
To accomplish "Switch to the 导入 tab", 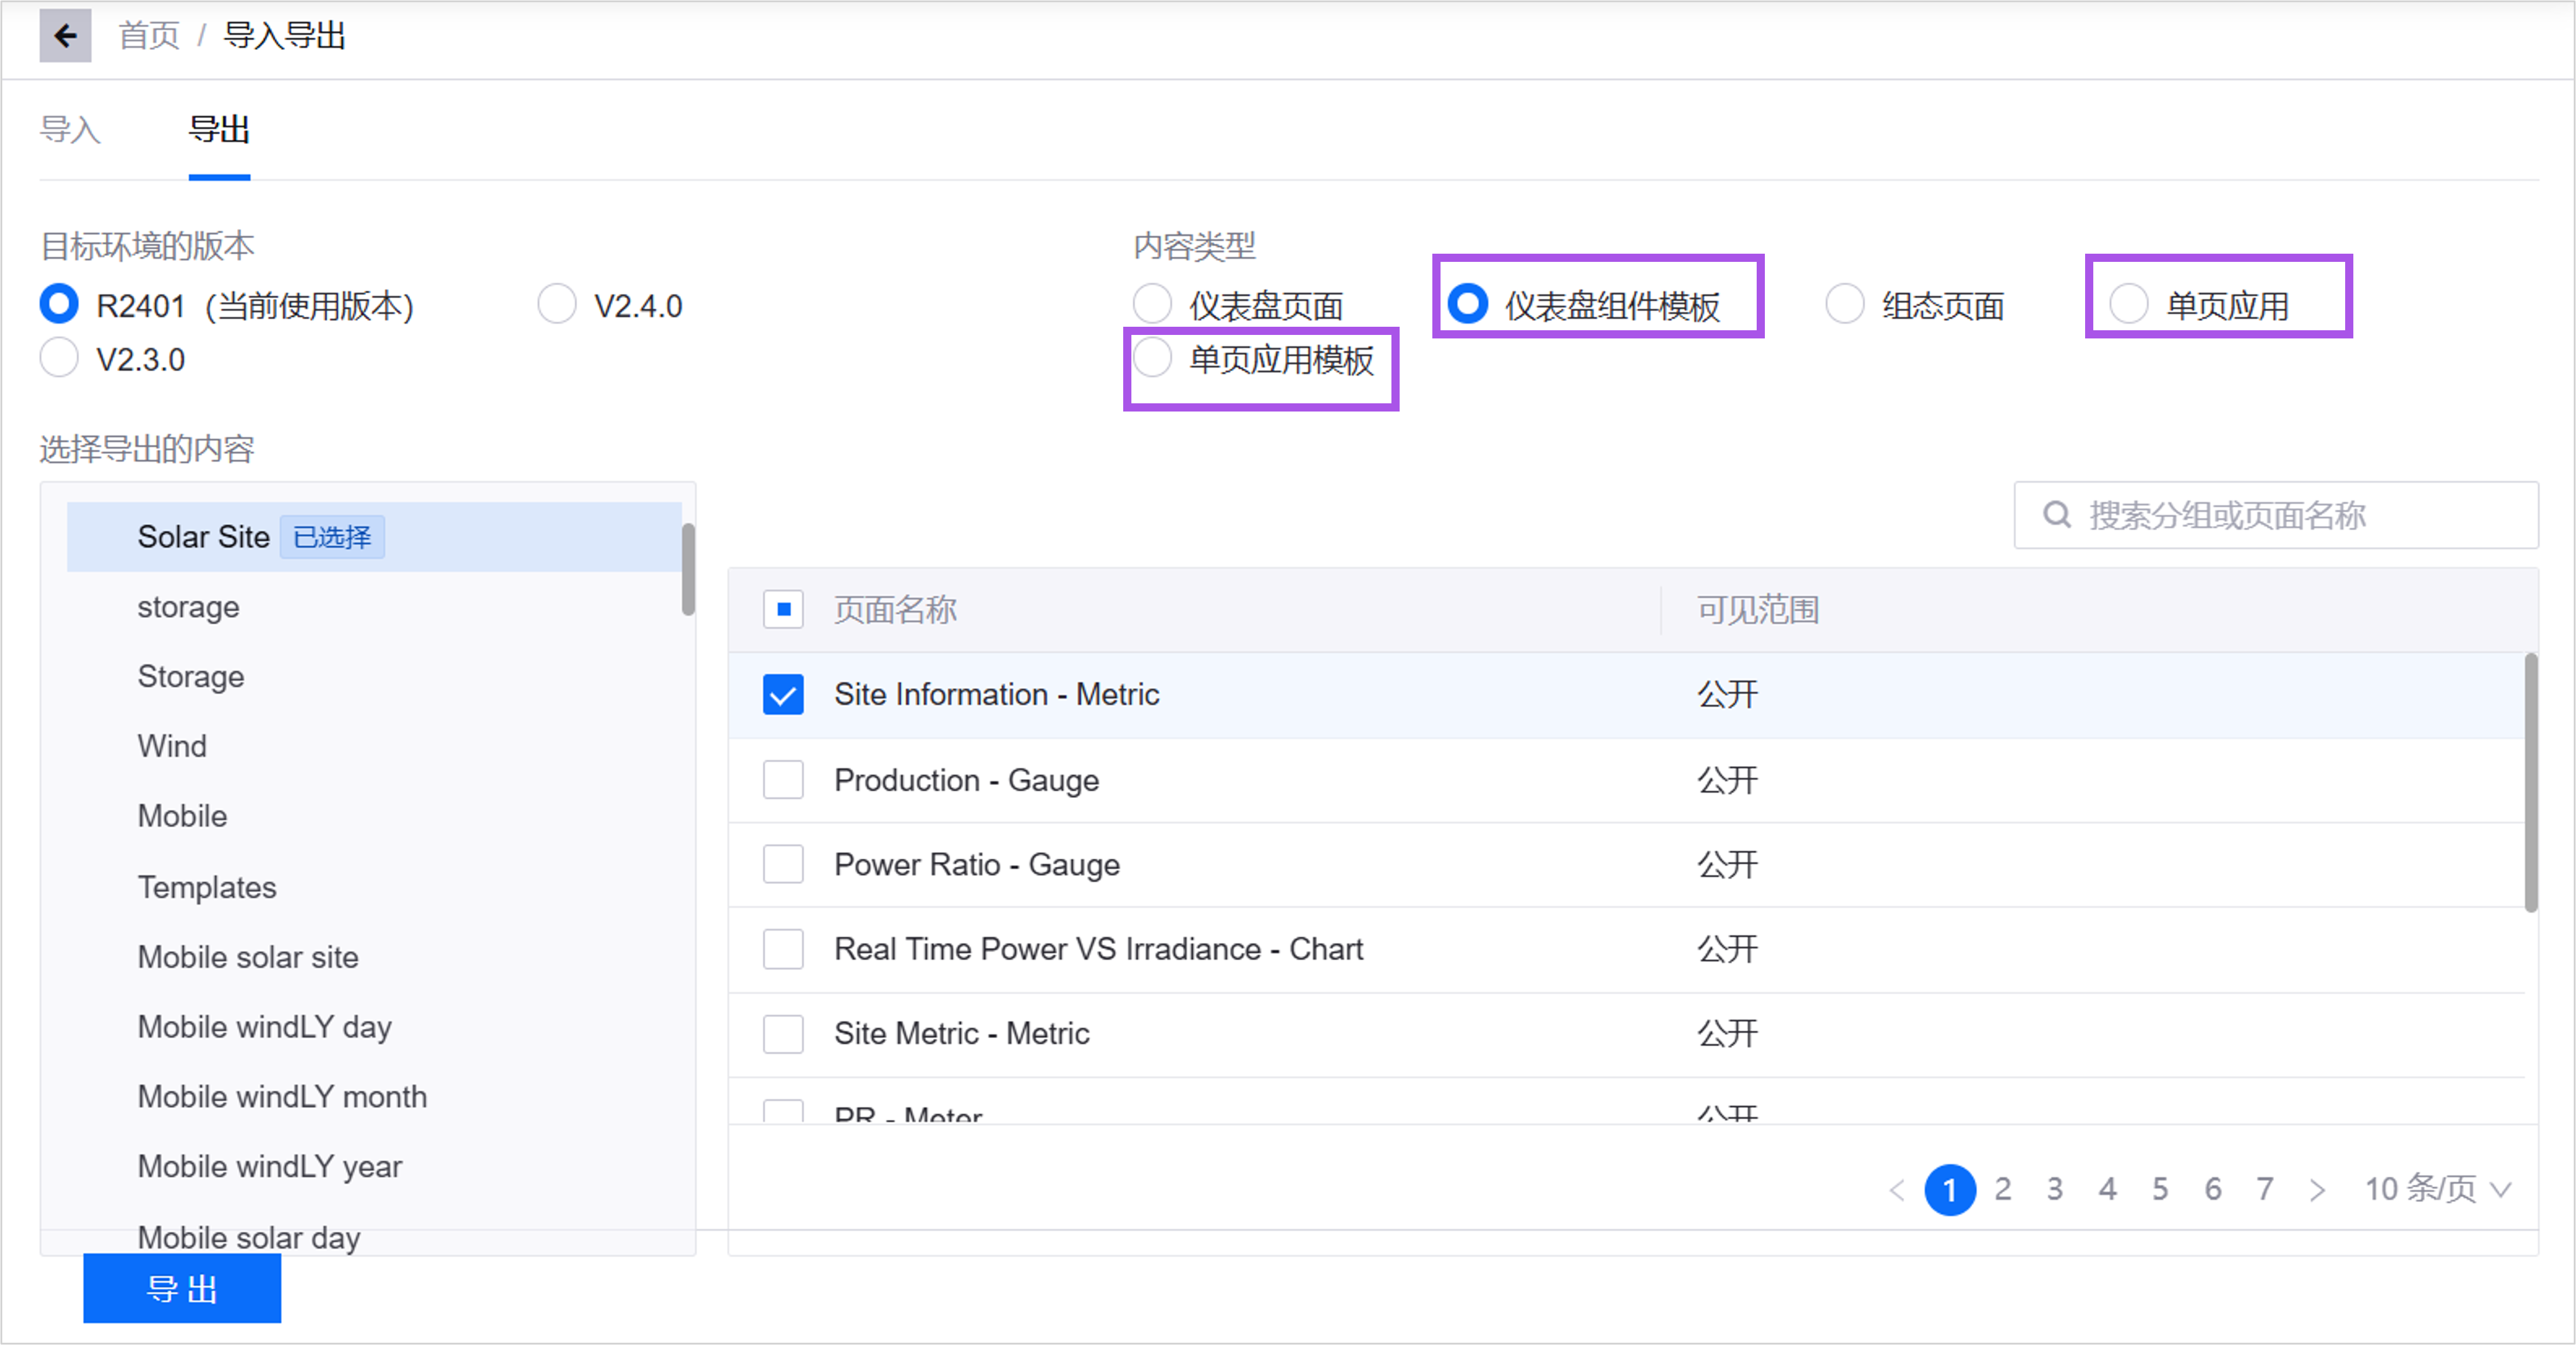I will click(x=70, y=130).
